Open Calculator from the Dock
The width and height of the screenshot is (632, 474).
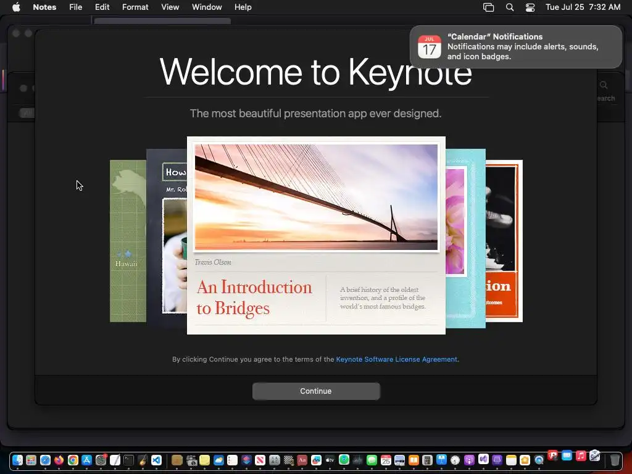pos(427,460)
